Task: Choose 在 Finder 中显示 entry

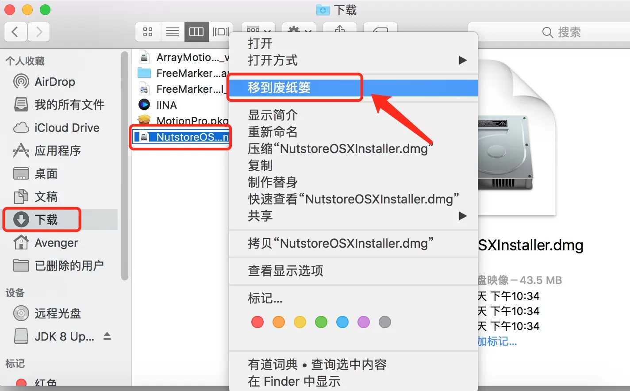Action: 353,381
